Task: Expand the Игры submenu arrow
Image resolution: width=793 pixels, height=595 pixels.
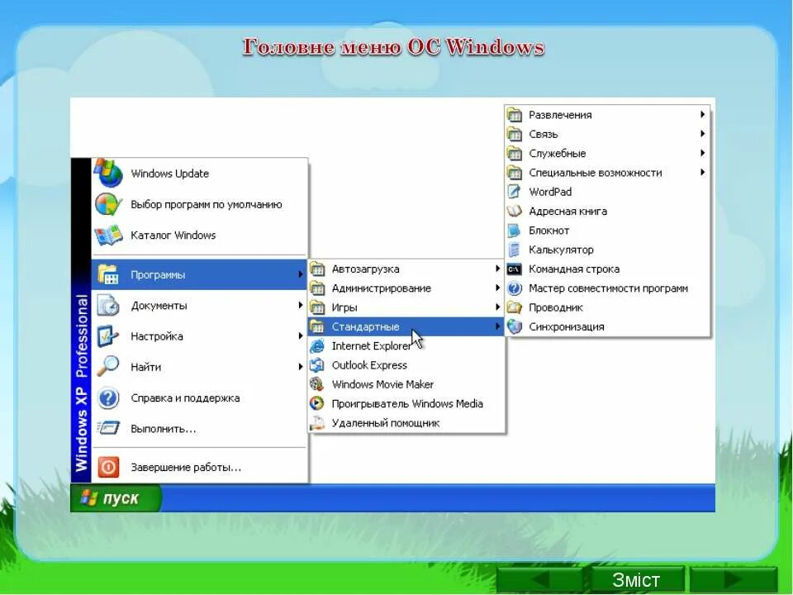Action: 497,307
